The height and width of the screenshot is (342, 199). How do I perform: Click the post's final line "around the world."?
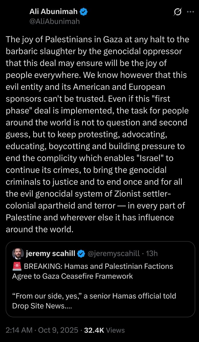click(x=39, y=229)
